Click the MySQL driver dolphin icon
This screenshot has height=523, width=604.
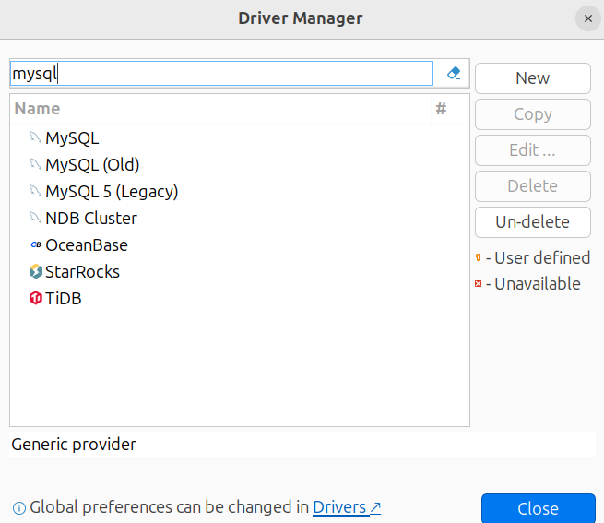point(36,138)
